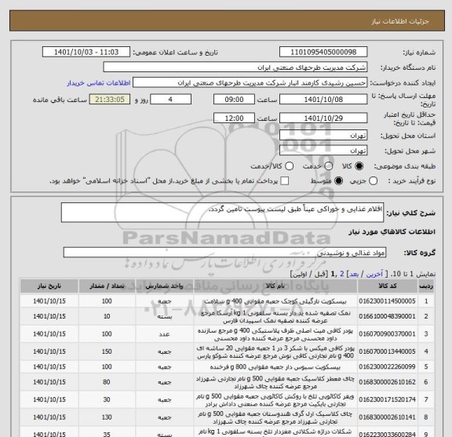Image resolution: width=452 pixels, height=437 pixels.
Task: Go to page 2 of the items list
Action: click(x=342, y=274)
